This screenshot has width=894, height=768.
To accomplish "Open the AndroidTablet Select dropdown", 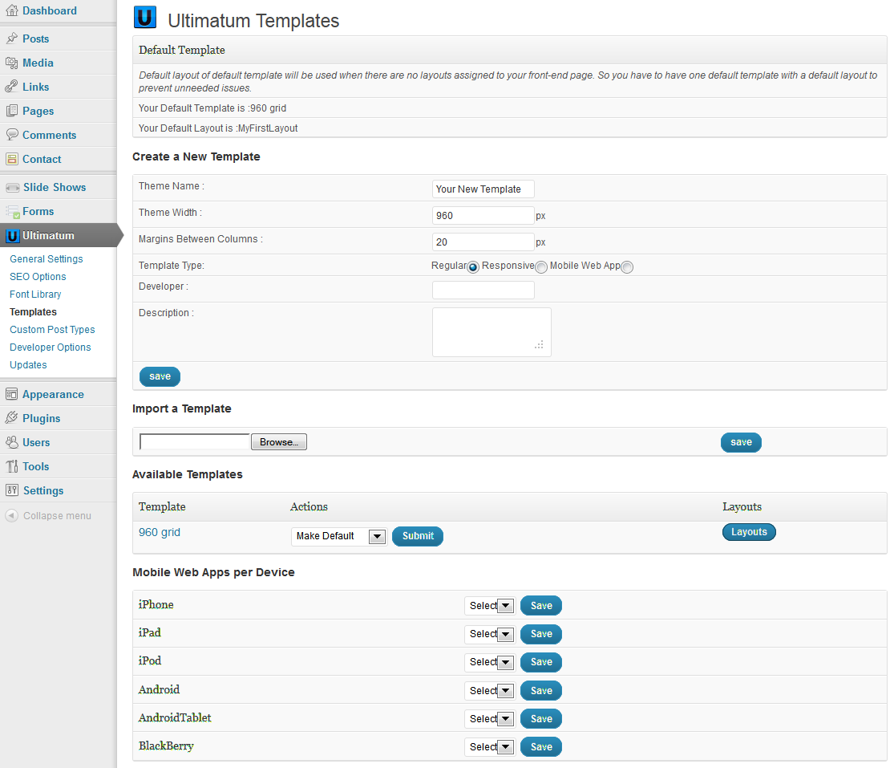I will tap(490, 718).
